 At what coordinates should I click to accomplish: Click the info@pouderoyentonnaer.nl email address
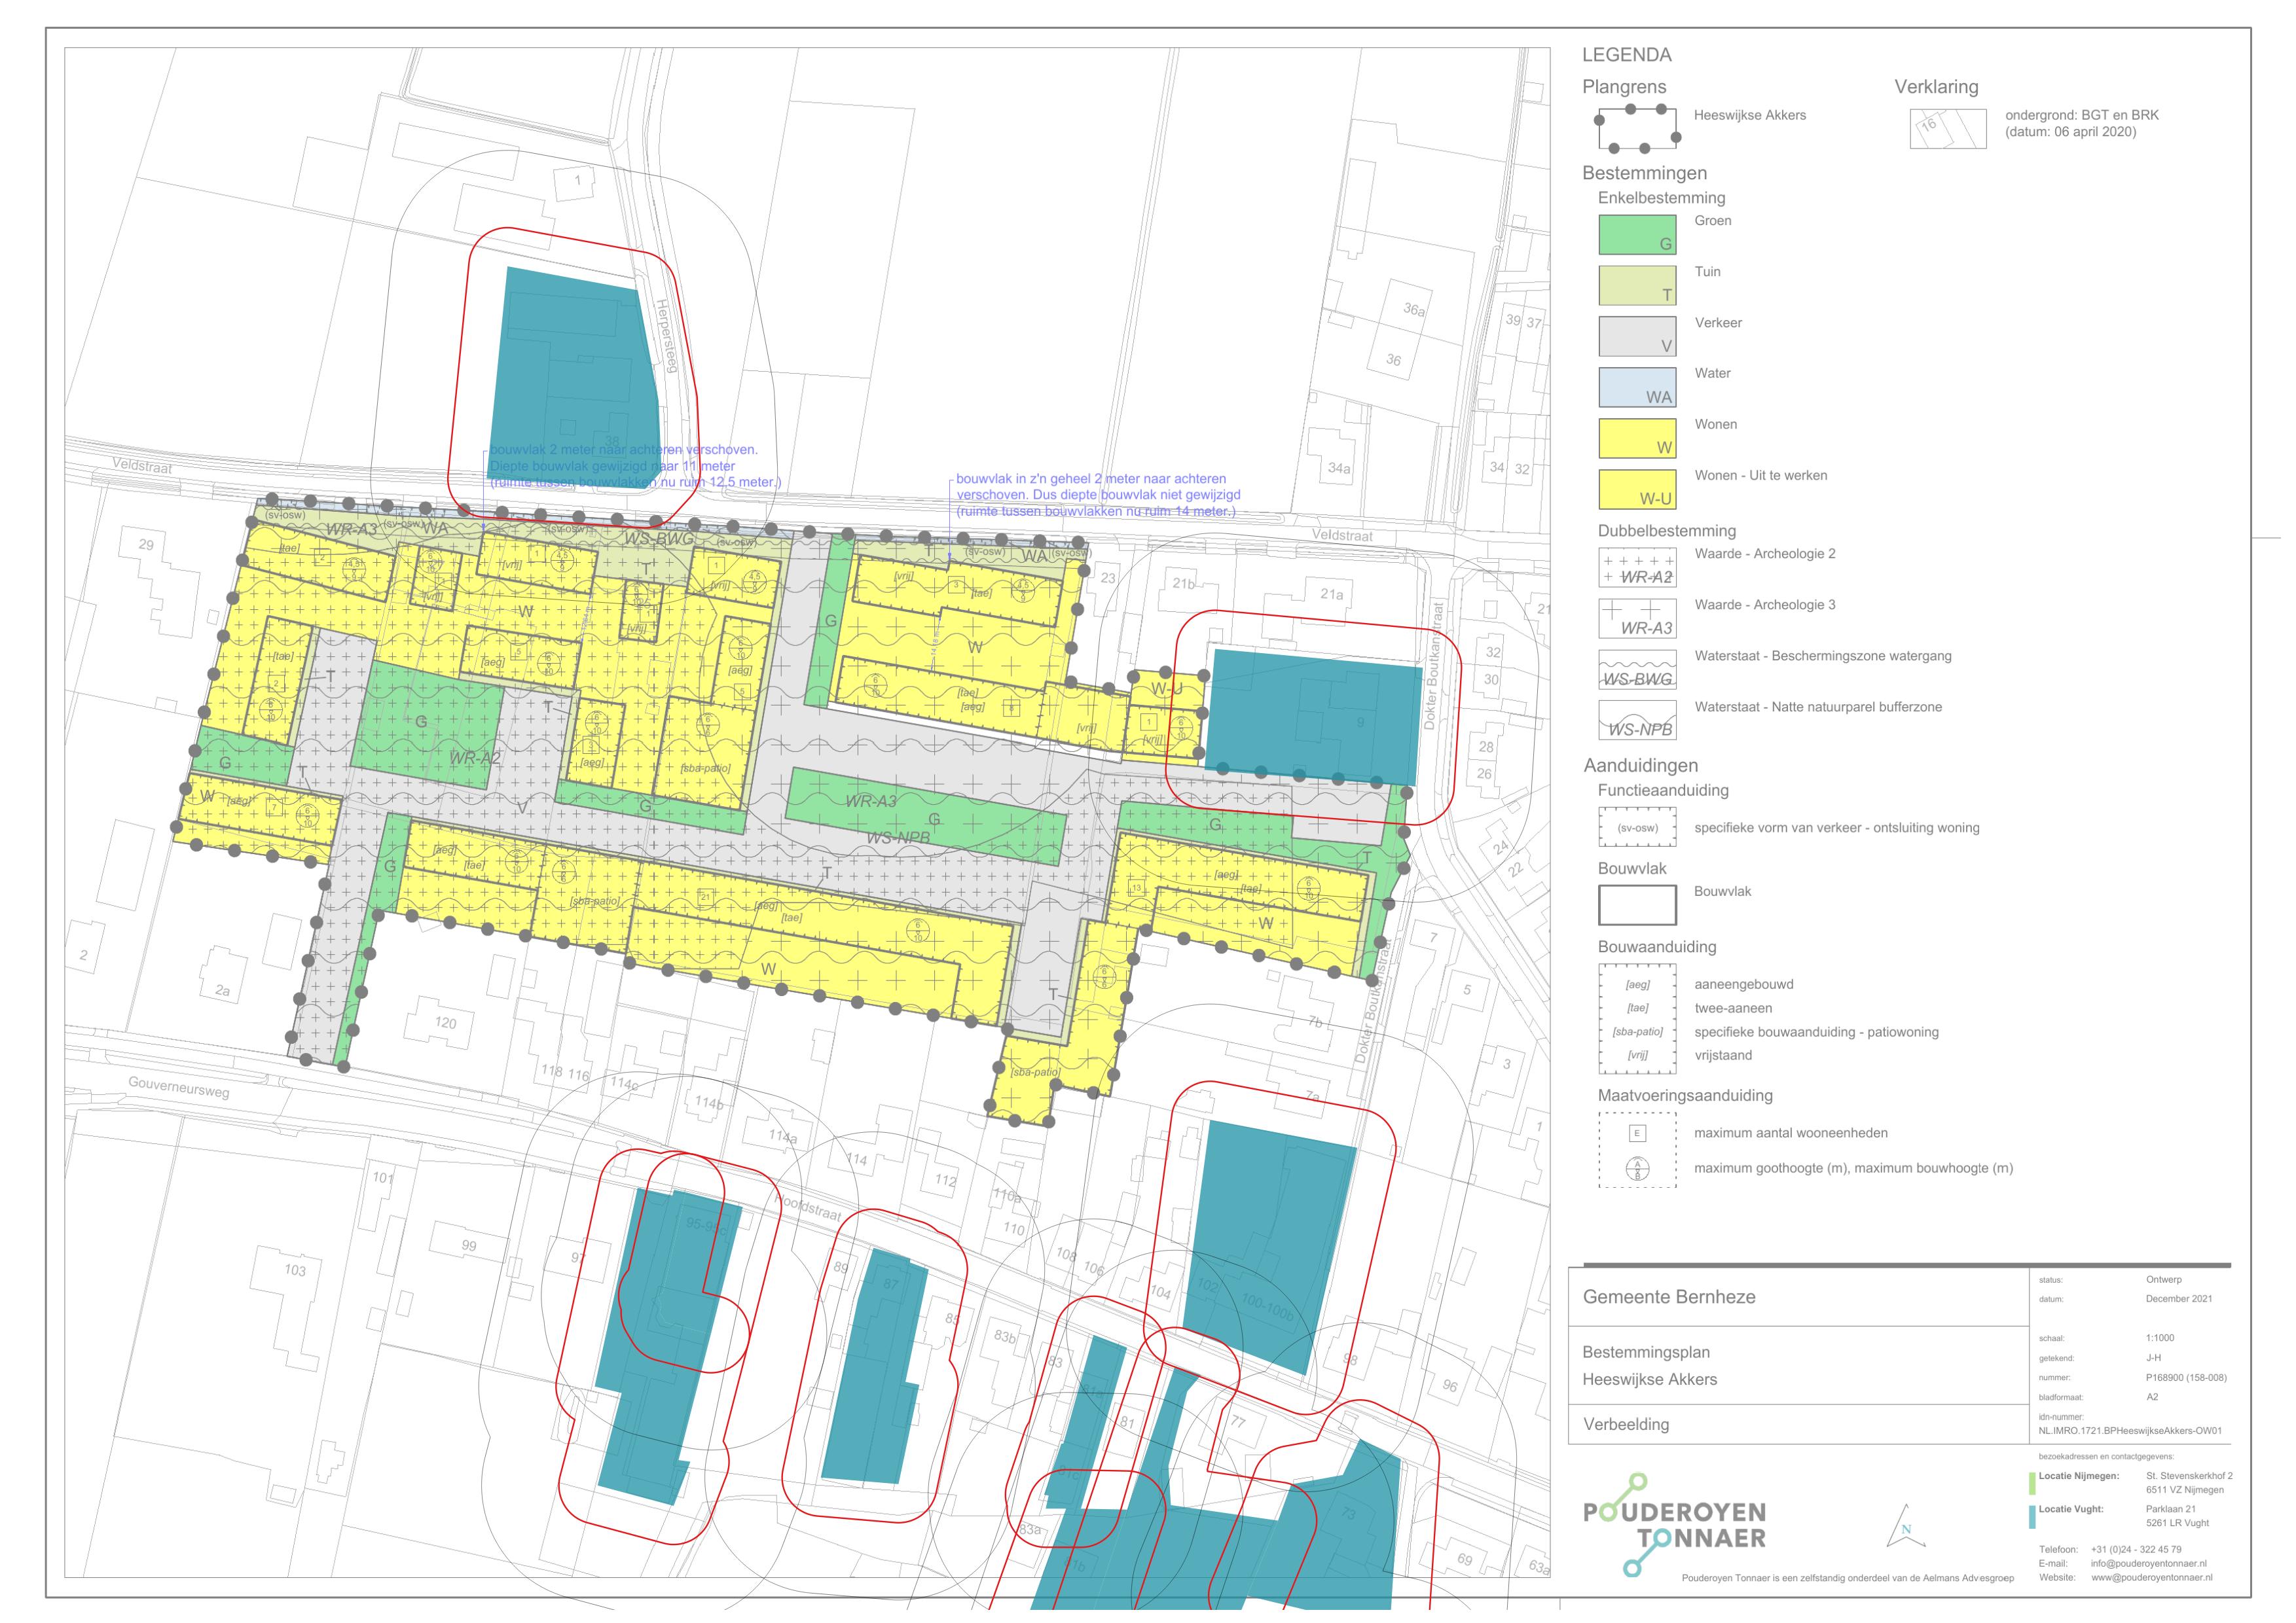(2148, 1564)
